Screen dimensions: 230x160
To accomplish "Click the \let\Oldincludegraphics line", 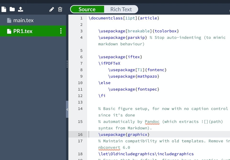I will click(x=146, y=154).
